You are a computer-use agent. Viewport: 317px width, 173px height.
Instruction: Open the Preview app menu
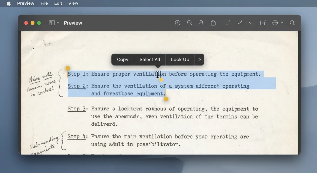[x=26, y=3]
